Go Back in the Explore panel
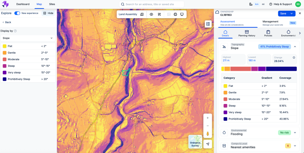The width and height of the screenshot is (304, 153). [x=7, y=22]
